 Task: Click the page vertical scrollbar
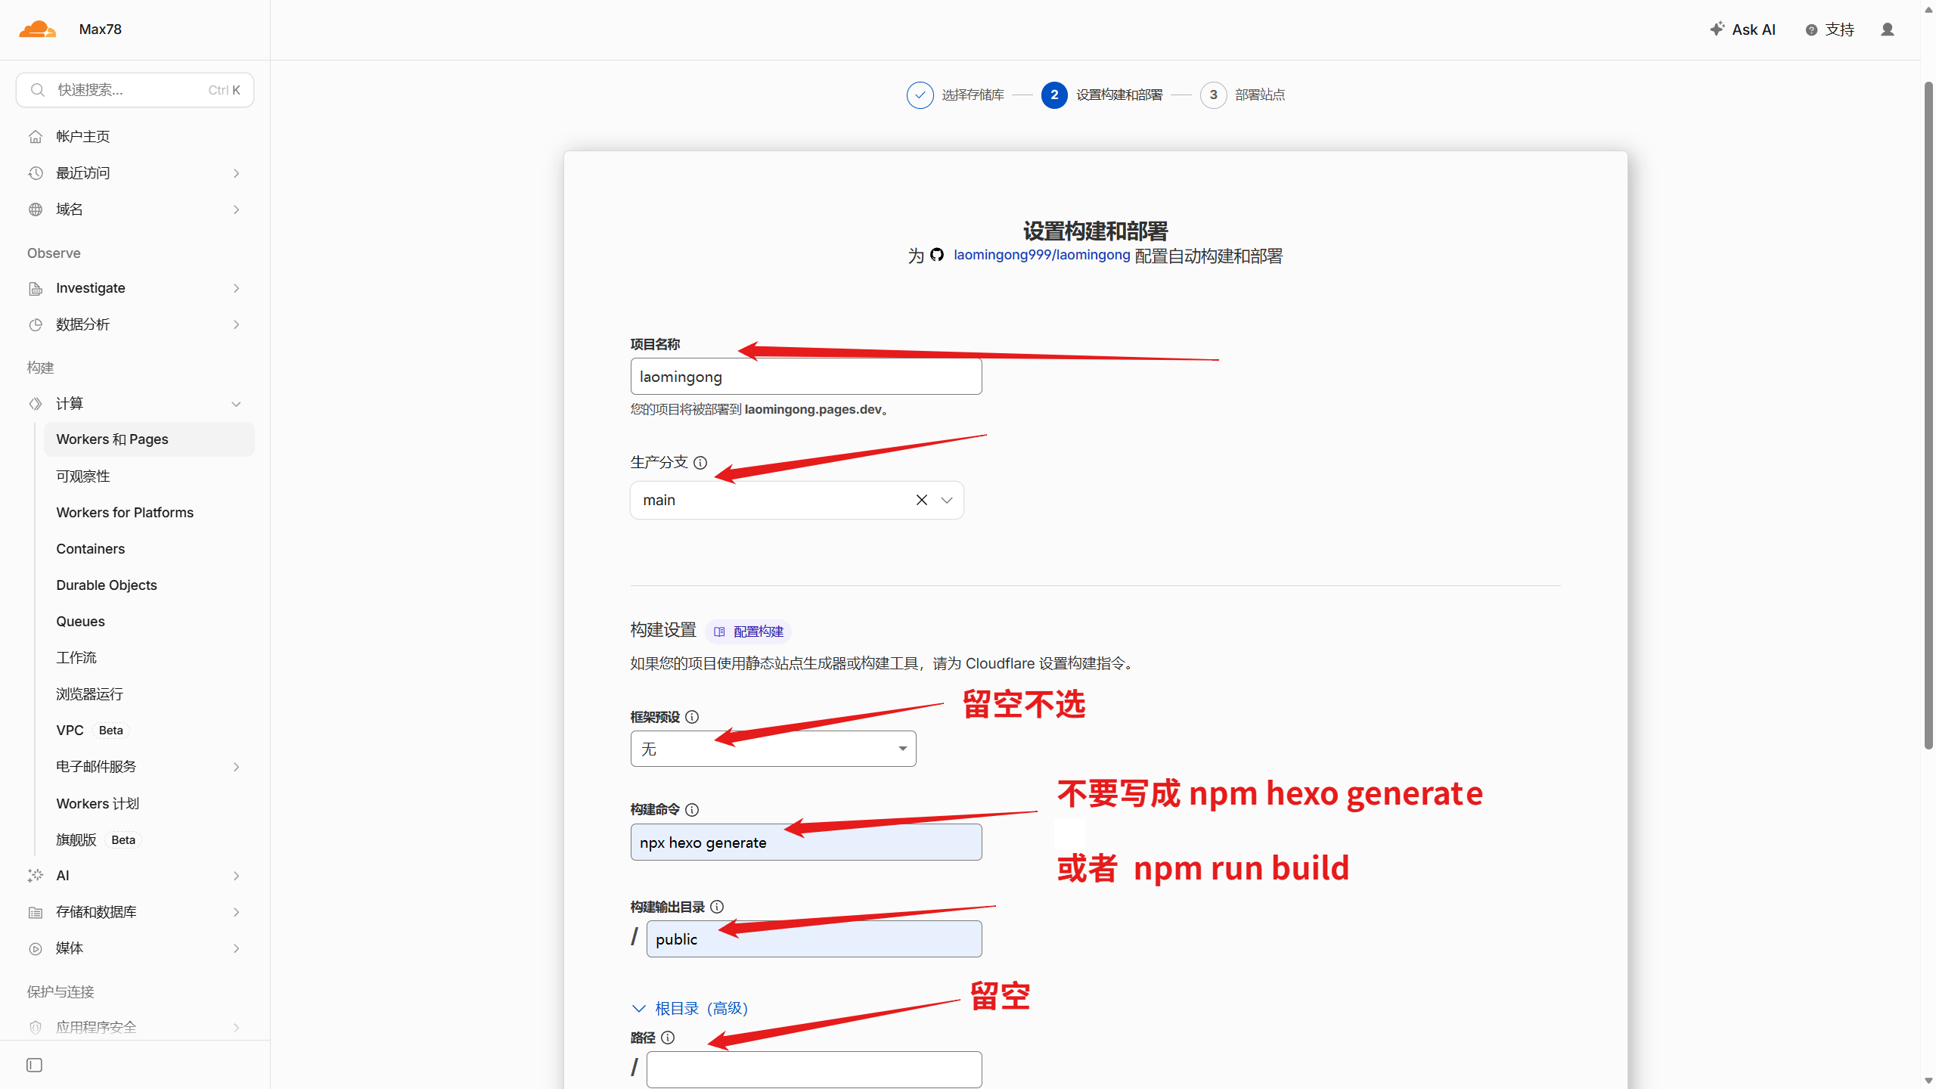tap(1928, 416)
